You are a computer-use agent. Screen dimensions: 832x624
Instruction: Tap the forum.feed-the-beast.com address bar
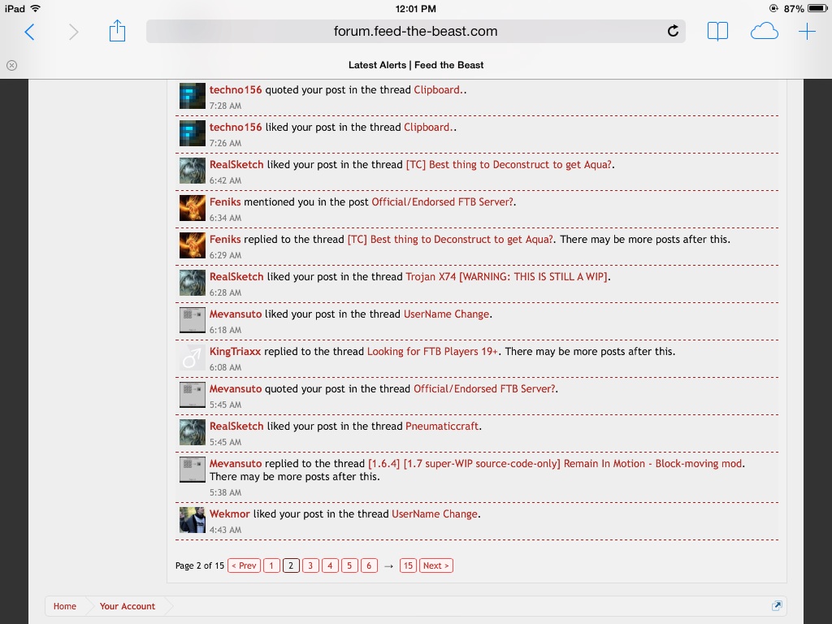coord(415,32)
